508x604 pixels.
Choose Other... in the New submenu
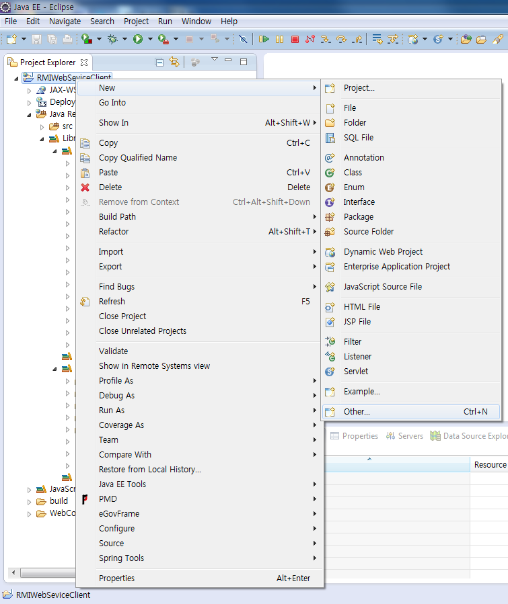coord(357,412)
